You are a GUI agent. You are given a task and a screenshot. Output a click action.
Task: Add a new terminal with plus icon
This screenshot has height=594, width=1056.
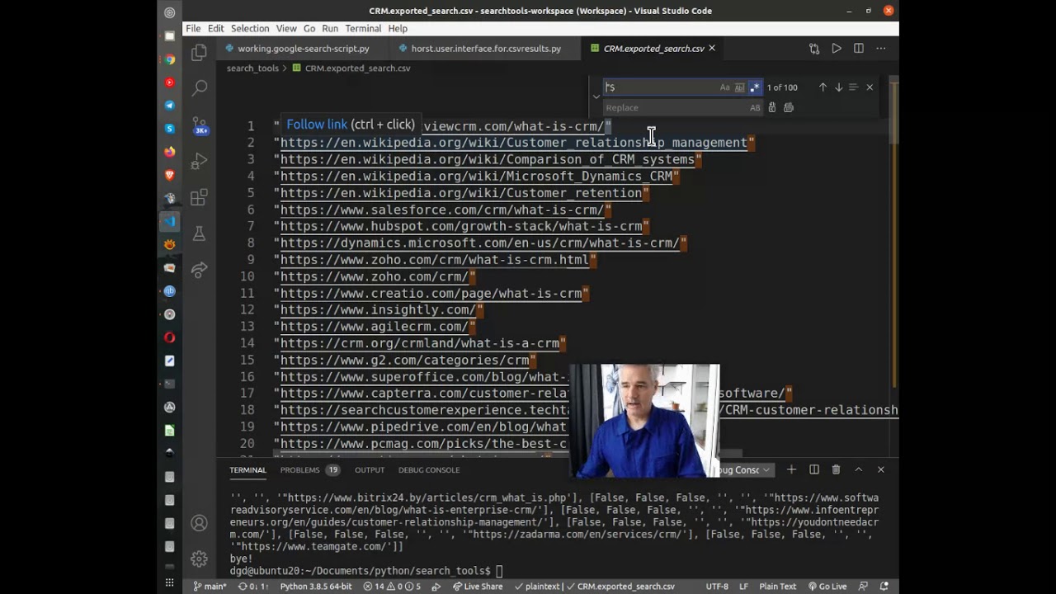[x=791, y=469]
